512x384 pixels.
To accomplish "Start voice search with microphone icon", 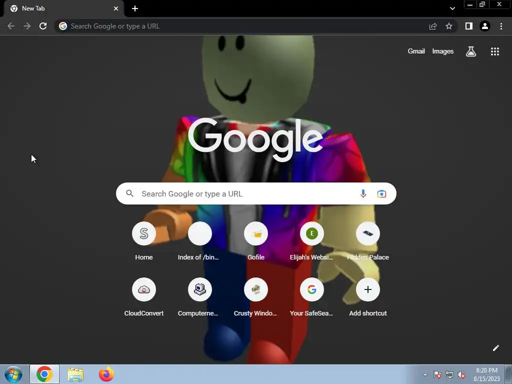I will point(363,193).
